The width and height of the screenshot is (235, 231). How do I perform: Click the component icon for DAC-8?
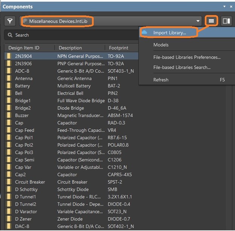coord(9,226)
